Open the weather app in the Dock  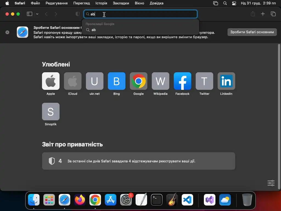(x=225, y=200)
